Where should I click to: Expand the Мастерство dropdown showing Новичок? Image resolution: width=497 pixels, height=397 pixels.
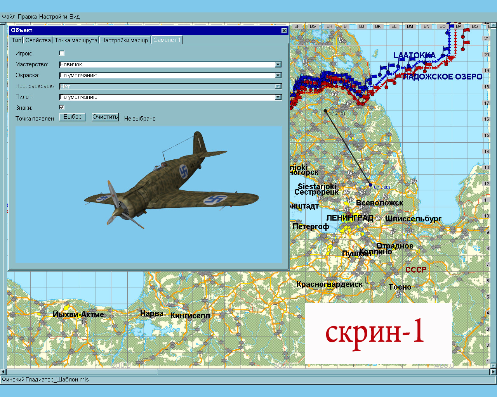point(278,65)
